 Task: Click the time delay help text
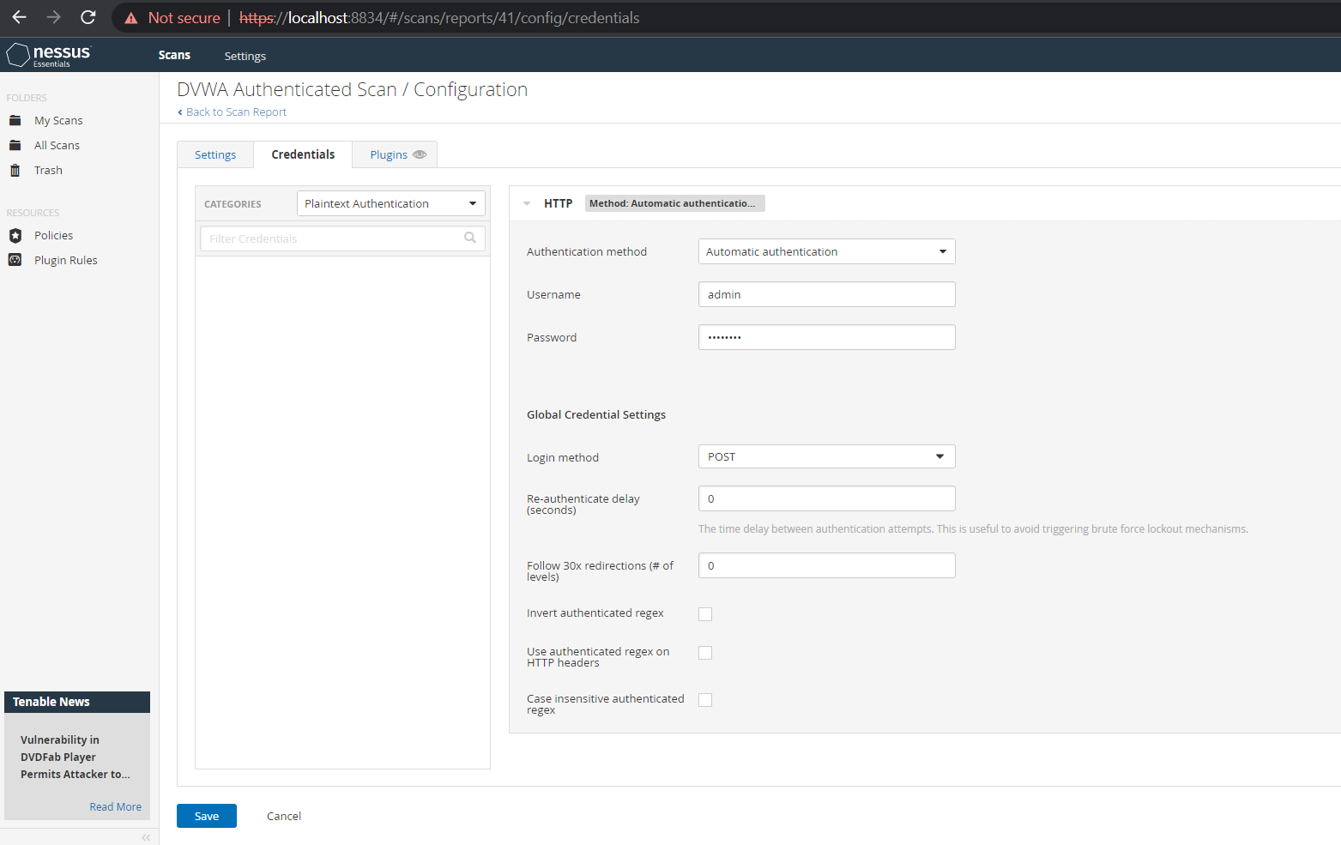coord(973,529)
